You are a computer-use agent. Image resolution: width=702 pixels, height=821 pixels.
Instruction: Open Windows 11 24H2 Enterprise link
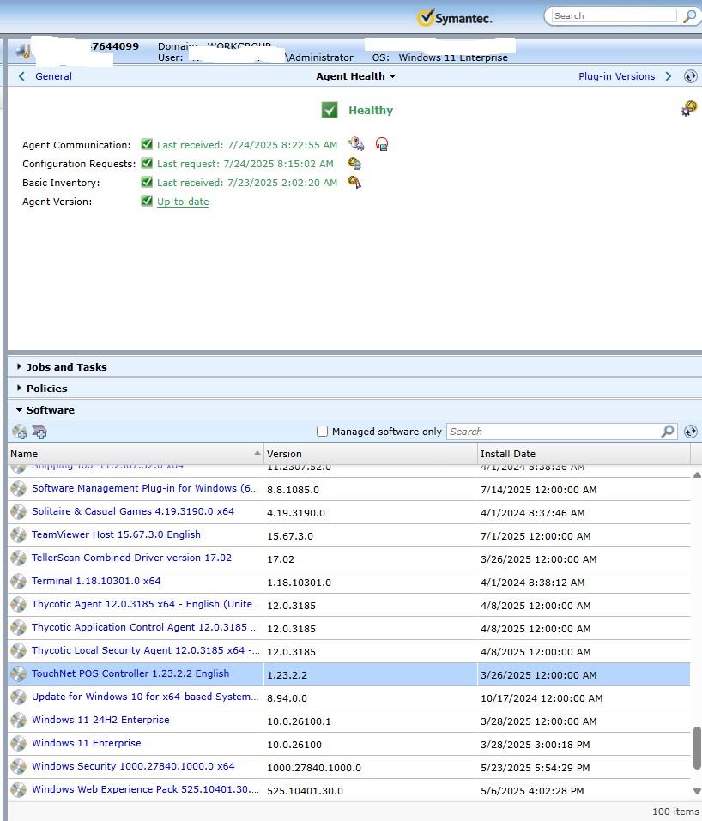pyautogui.click(x=100, y=720)
